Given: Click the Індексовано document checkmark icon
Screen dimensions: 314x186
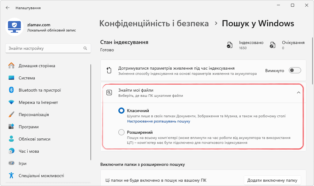Looking at the screenshot, I should coord(229,45).
